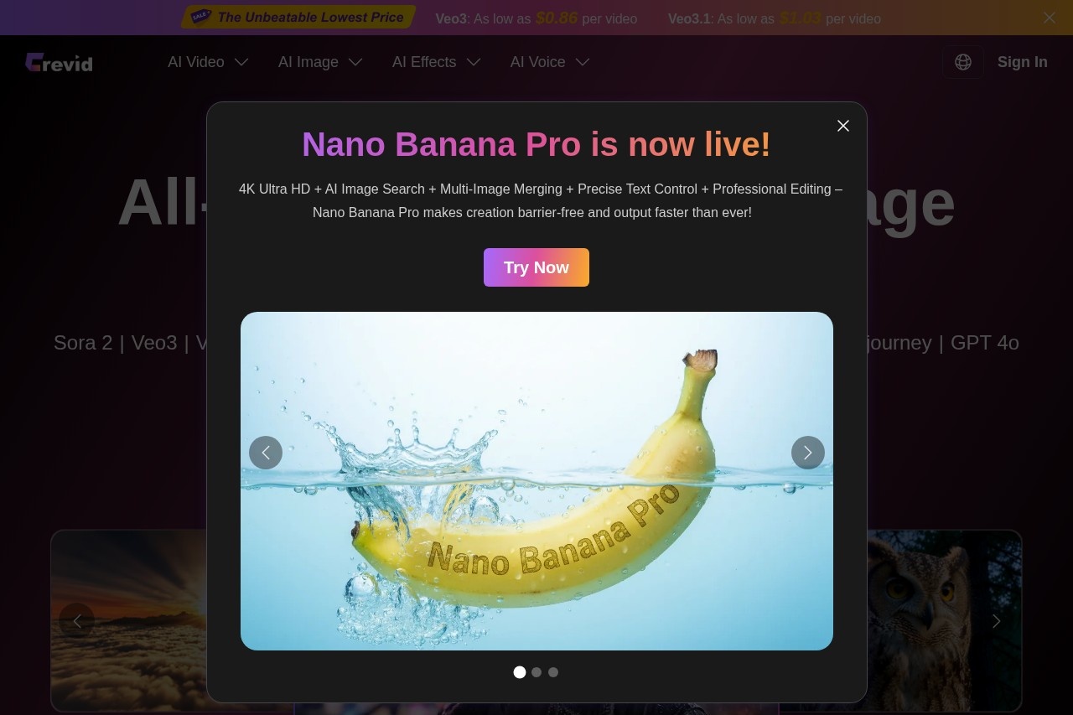Open the Nano Banana Pro banana image
The height and width of the screenshot is (715, 1073).
point(536,481)
